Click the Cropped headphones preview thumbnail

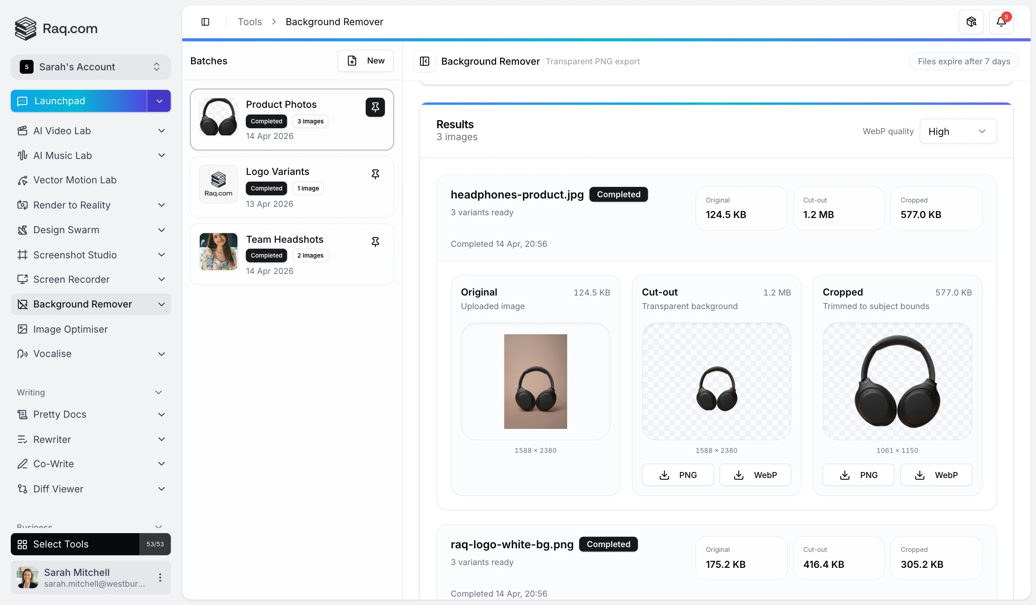(897, 381)
